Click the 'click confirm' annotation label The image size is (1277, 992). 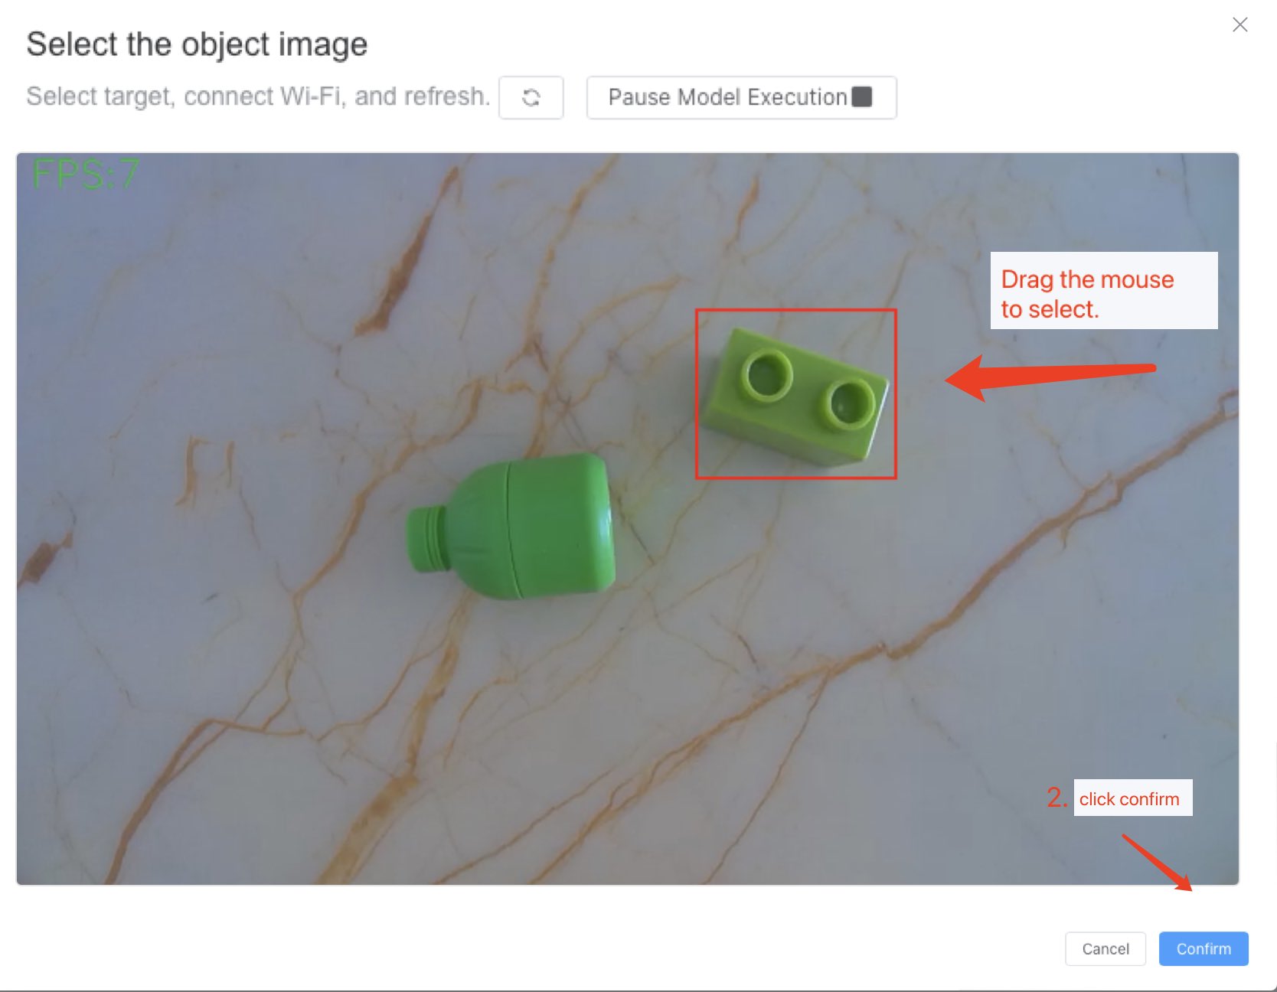point(1132,798)
